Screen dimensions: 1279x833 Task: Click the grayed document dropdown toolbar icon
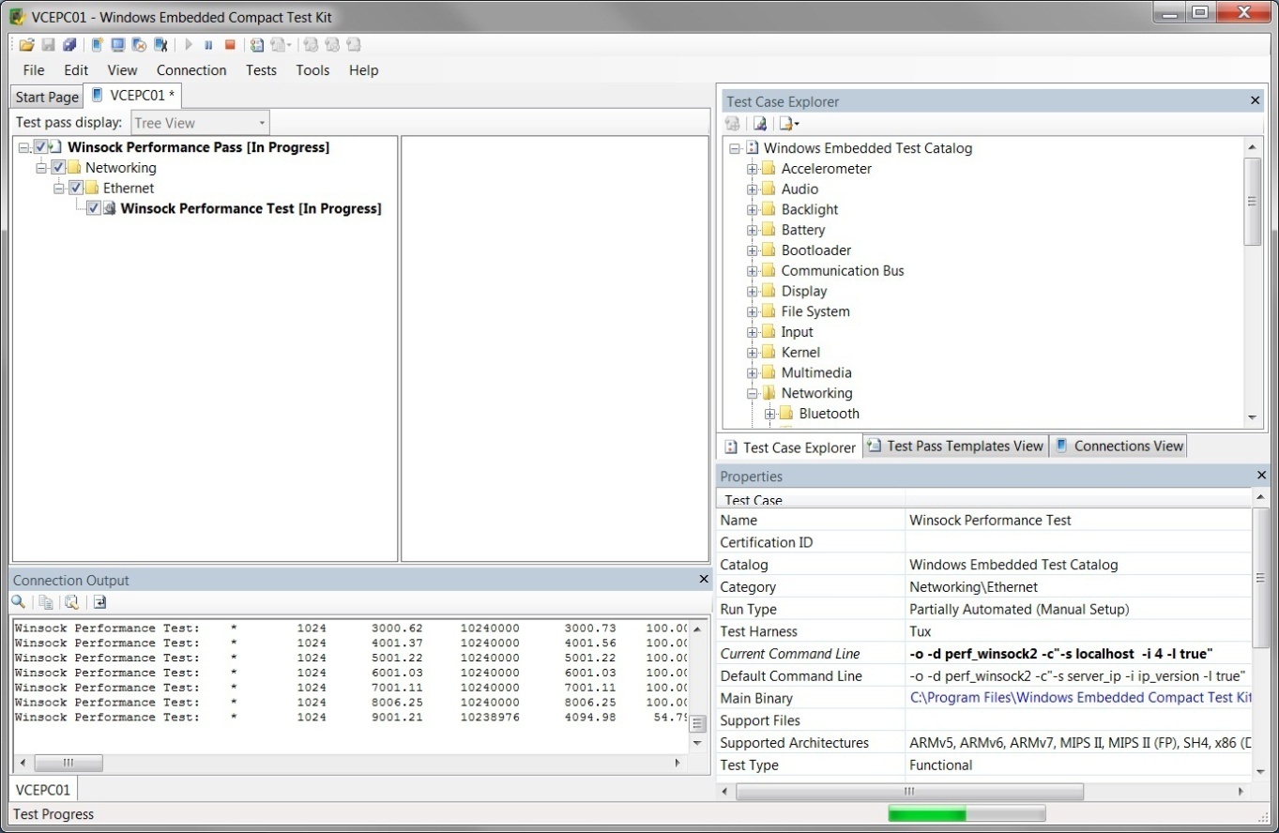pos(281,44)
